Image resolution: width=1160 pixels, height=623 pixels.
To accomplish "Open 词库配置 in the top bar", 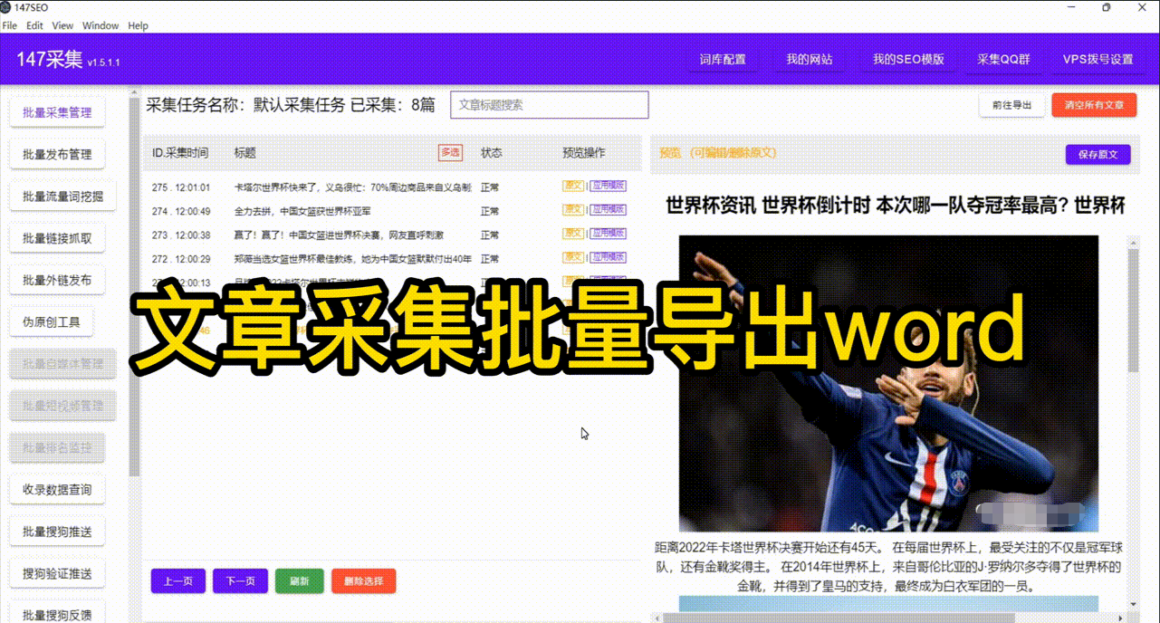I will tap(723, 60).
